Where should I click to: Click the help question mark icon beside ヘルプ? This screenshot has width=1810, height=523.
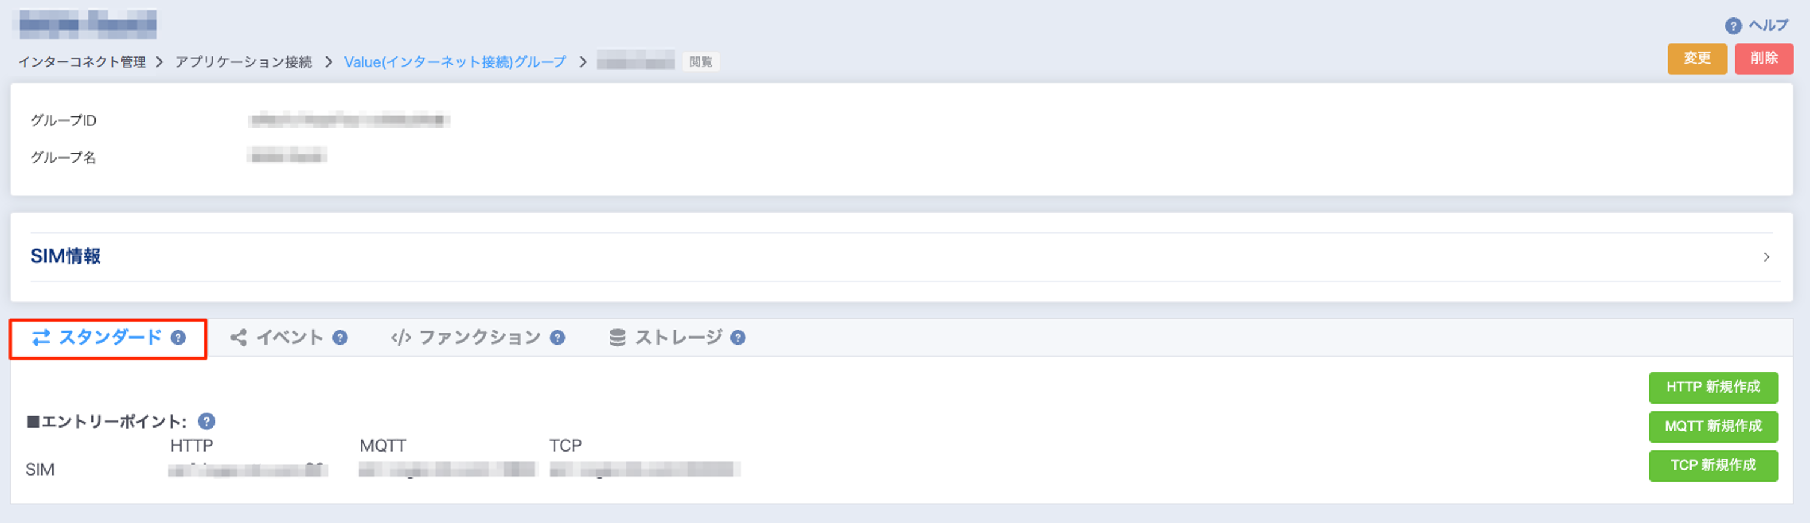pos(1732,26)
